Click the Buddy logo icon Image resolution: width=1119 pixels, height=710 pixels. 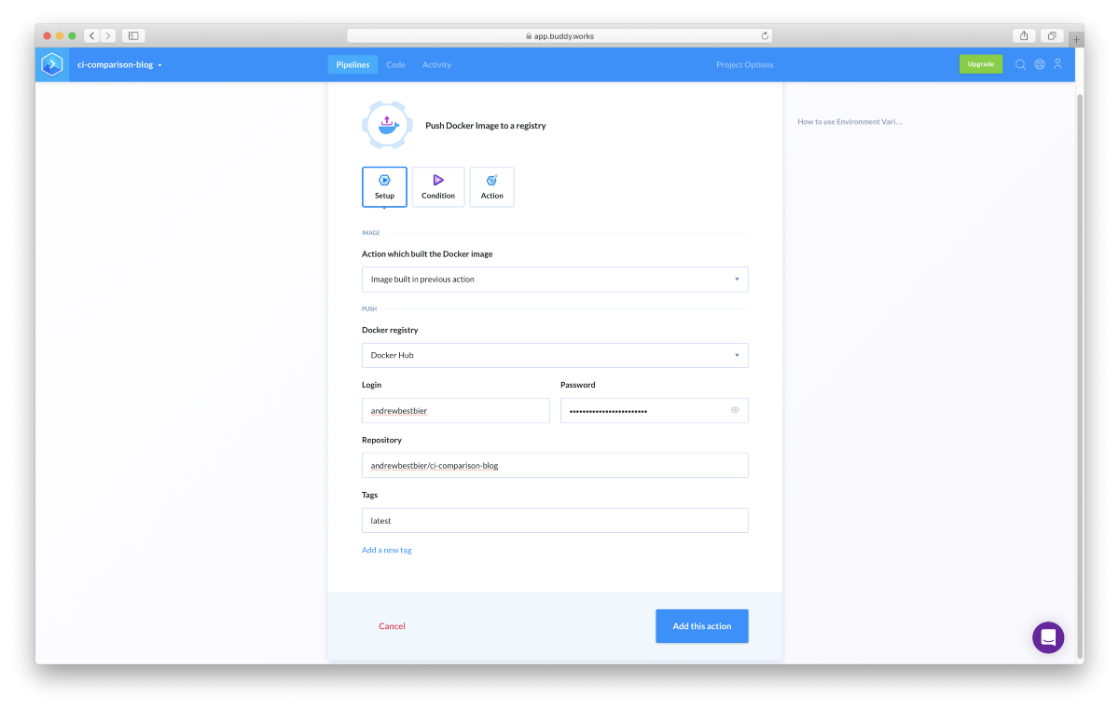click(52, 65)
